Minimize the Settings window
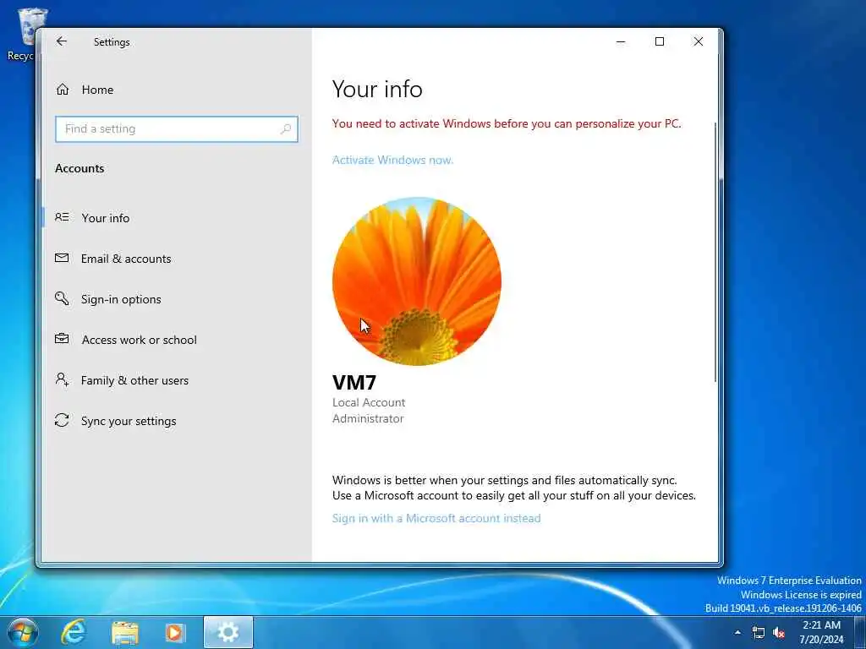Image resolution: width=866 pixels, height=649 pixels. [621, 41]
